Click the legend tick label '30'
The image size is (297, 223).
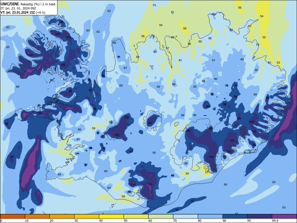pyautogui.click(x=76, y=221)
